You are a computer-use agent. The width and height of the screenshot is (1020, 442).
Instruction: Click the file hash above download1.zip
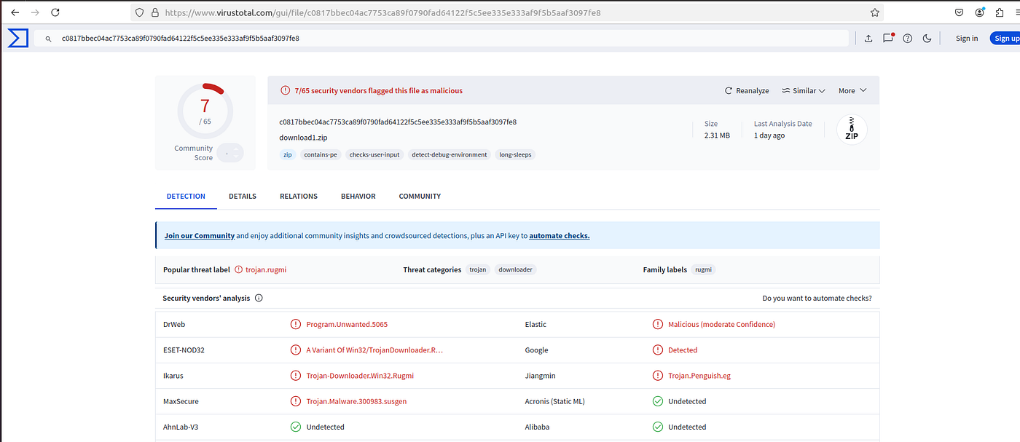[398, 122]
